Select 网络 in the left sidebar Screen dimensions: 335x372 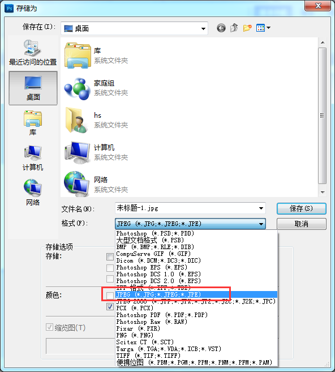(x=33, y=193)
